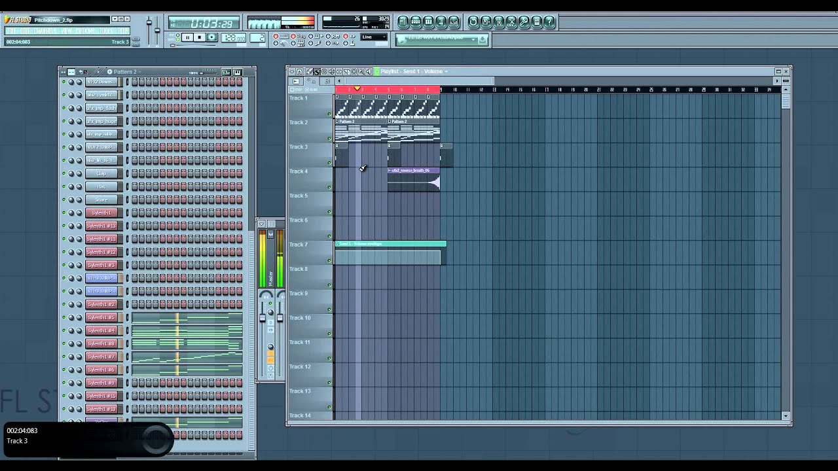Click the Record transport button
The height and width of the screenshot is (471, 838).
[x=211, y=37]
